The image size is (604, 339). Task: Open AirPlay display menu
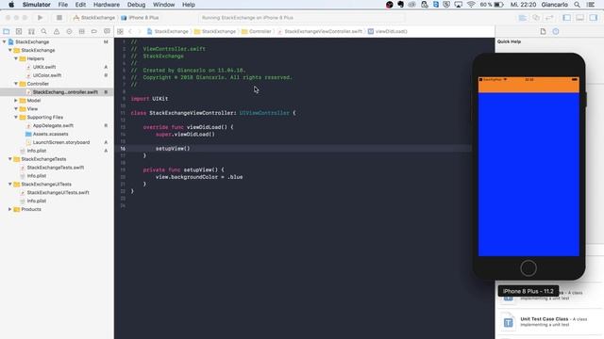459,5
